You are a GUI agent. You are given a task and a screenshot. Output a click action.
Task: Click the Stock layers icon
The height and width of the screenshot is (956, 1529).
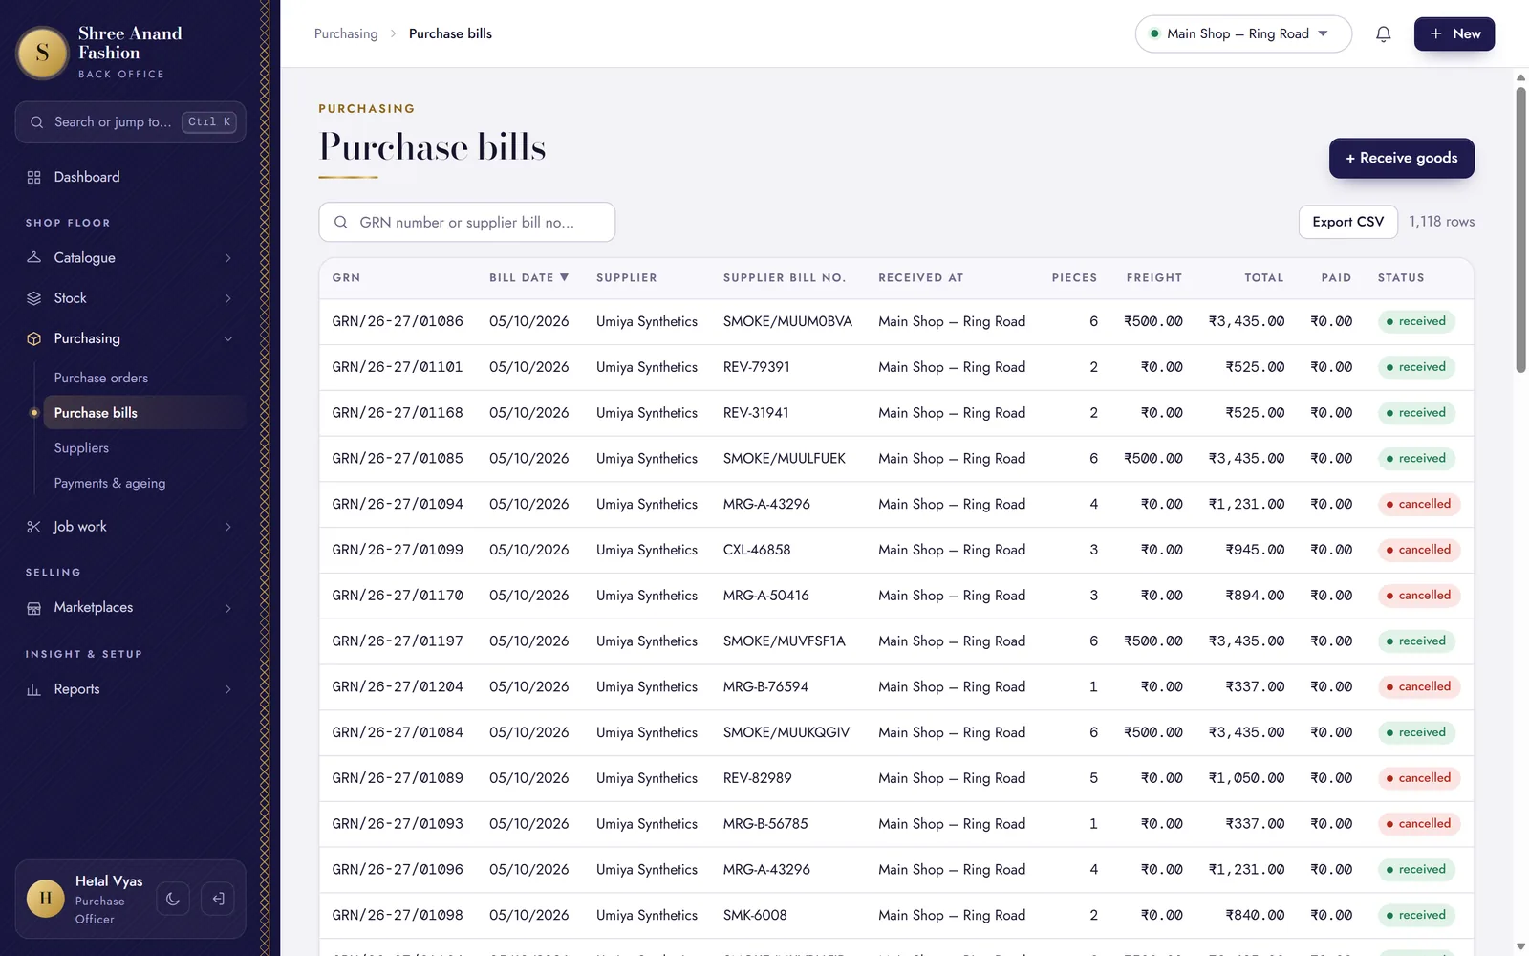(34, 298)
